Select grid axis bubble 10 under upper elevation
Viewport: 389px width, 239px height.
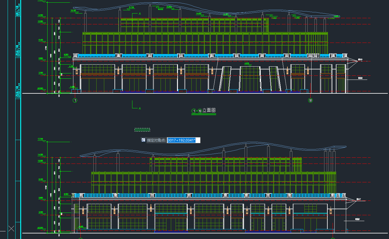[311, 100]
